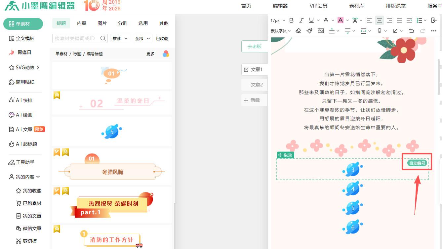Viewport: 442px width, 249px height.
Task: Toggle bold formatting
Action: click(291, 20)
